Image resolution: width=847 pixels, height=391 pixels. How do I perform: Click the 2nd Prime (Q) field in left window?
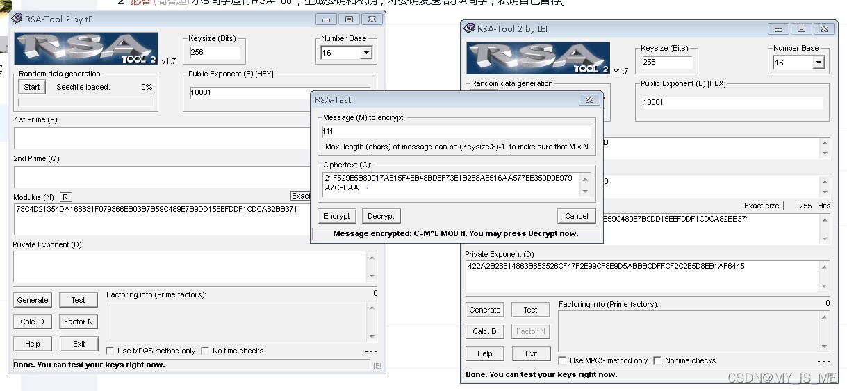click(162, 176)
